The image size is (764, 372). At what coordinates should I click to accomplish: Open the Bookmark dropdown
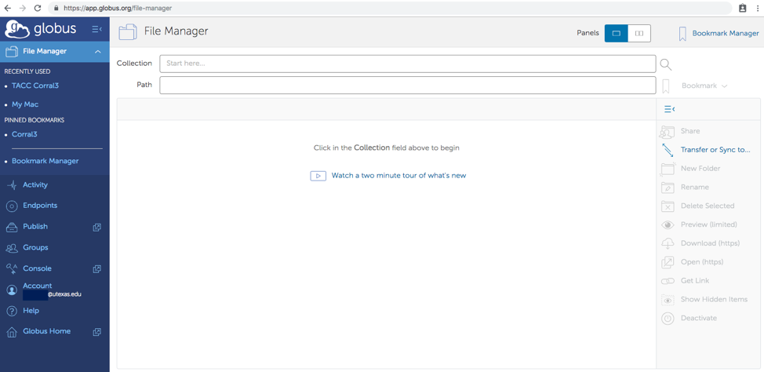pos(704,86)
